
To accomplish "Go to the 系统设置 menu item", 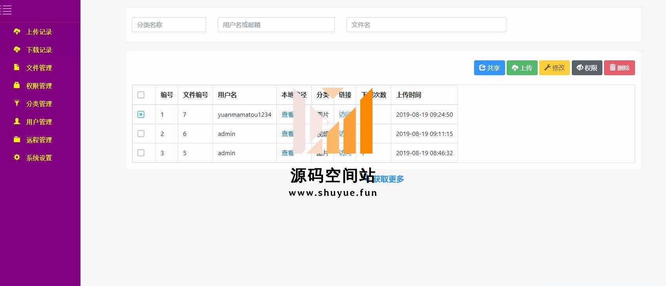I will (x=39, y=158).
